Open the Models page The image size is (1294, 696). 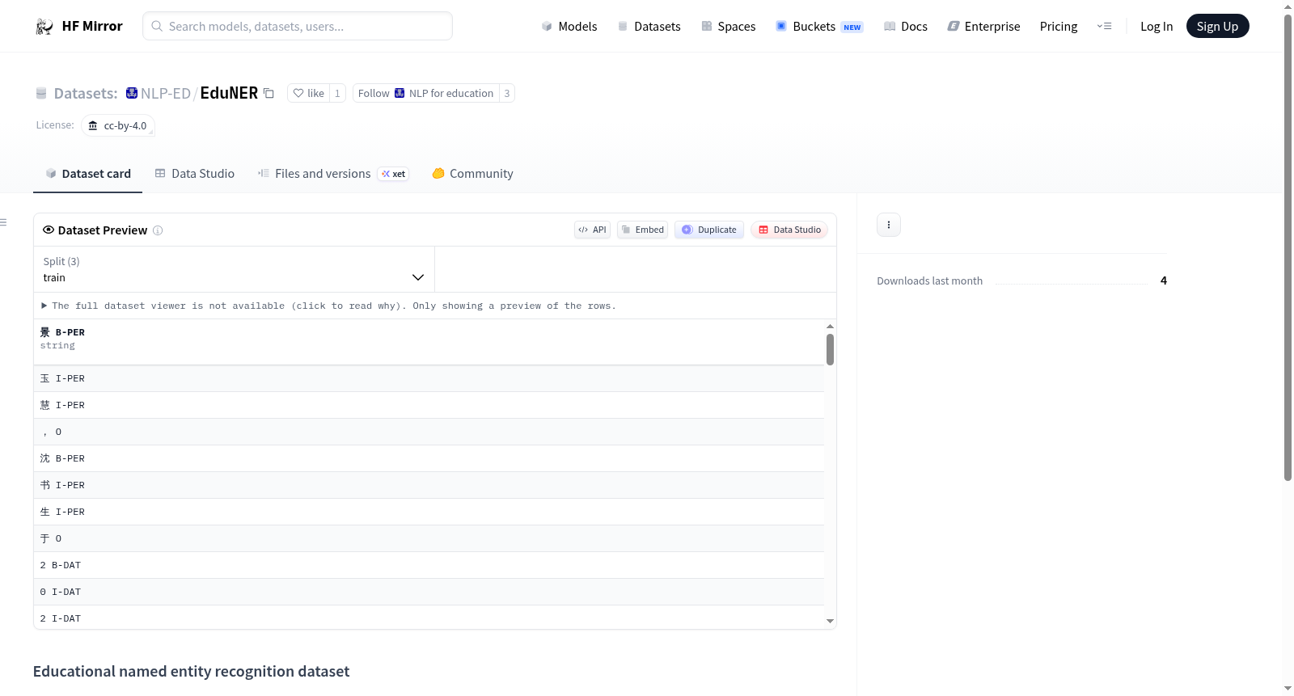[569, 27]
